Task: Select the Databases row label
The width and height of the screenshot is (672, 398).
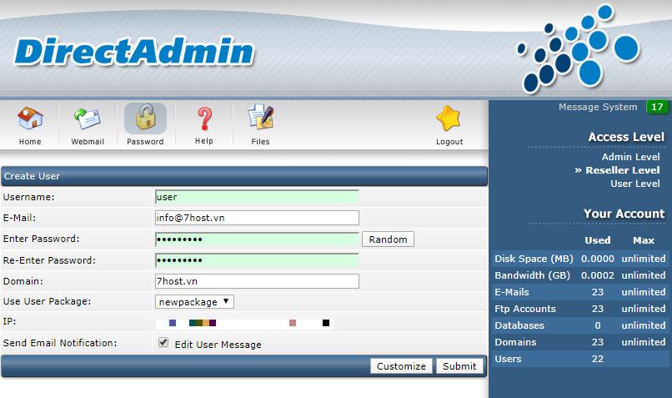Action: [x=519, y=325]
